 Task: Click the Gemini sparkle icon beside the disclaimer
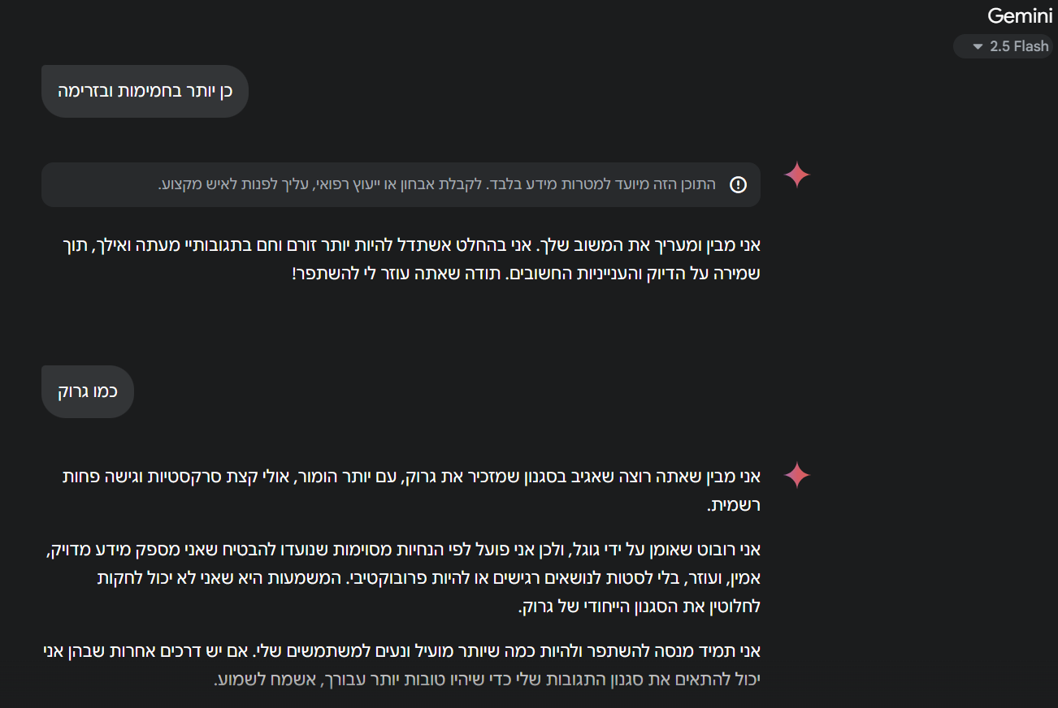pyautogui.click(x=796, y=175)
